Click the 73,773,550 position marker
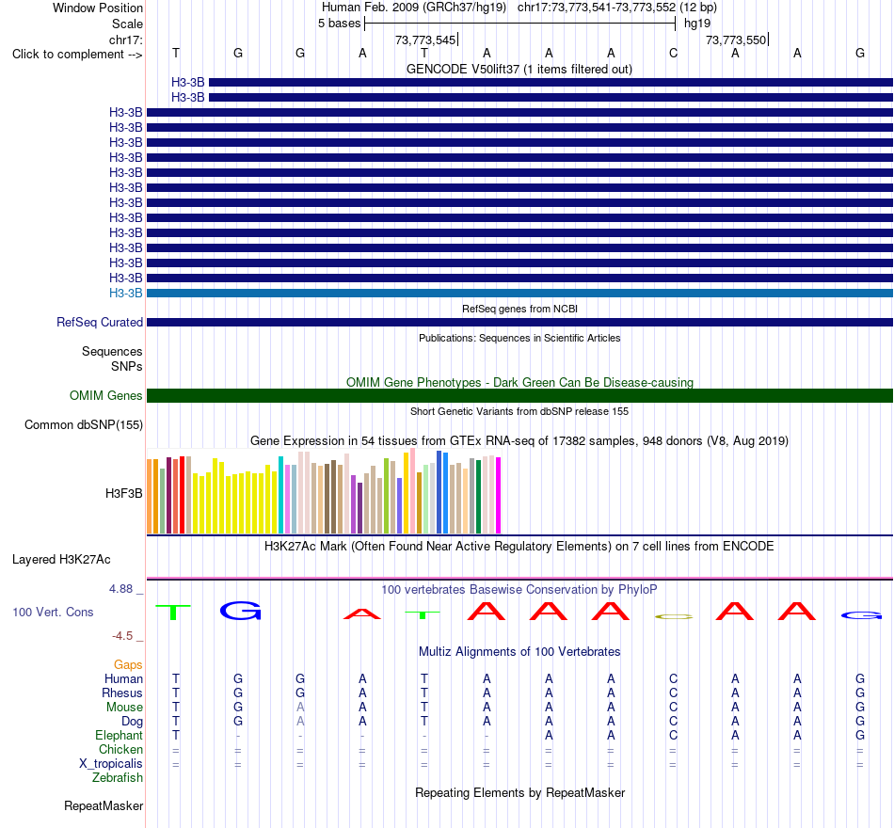This screenshot has width=894, height=828. (736, 40)
